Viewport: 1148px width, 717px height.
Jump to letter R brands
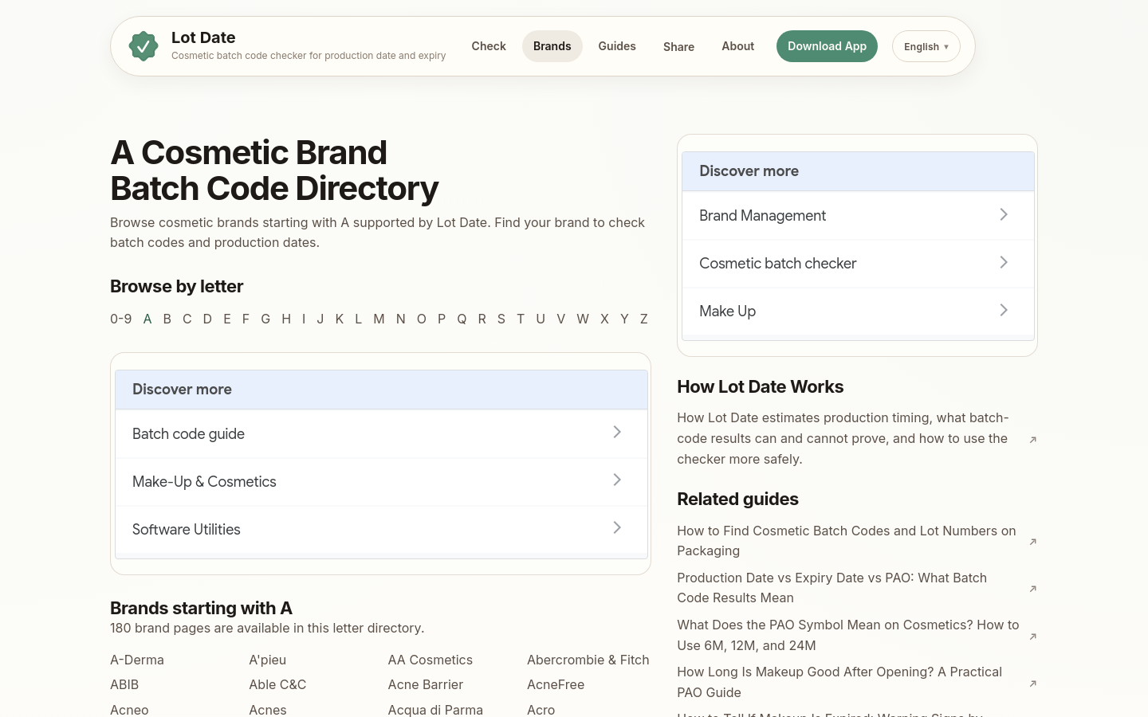pos(482,319)
